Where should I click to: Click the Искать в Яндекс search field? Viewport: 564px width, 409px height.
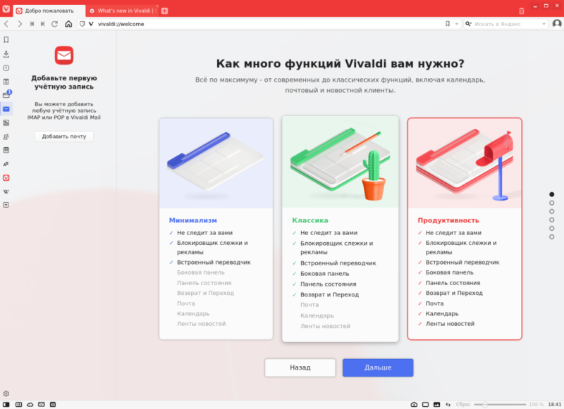point(506,24)
